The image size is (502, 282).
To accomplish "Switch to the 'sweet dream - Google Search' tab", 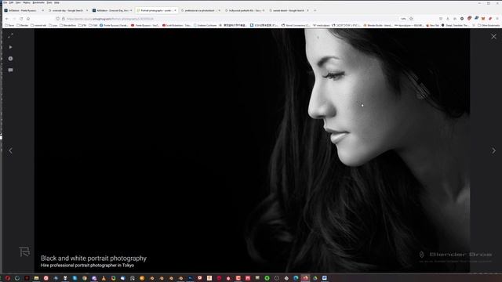I will (x=289, y=10).
